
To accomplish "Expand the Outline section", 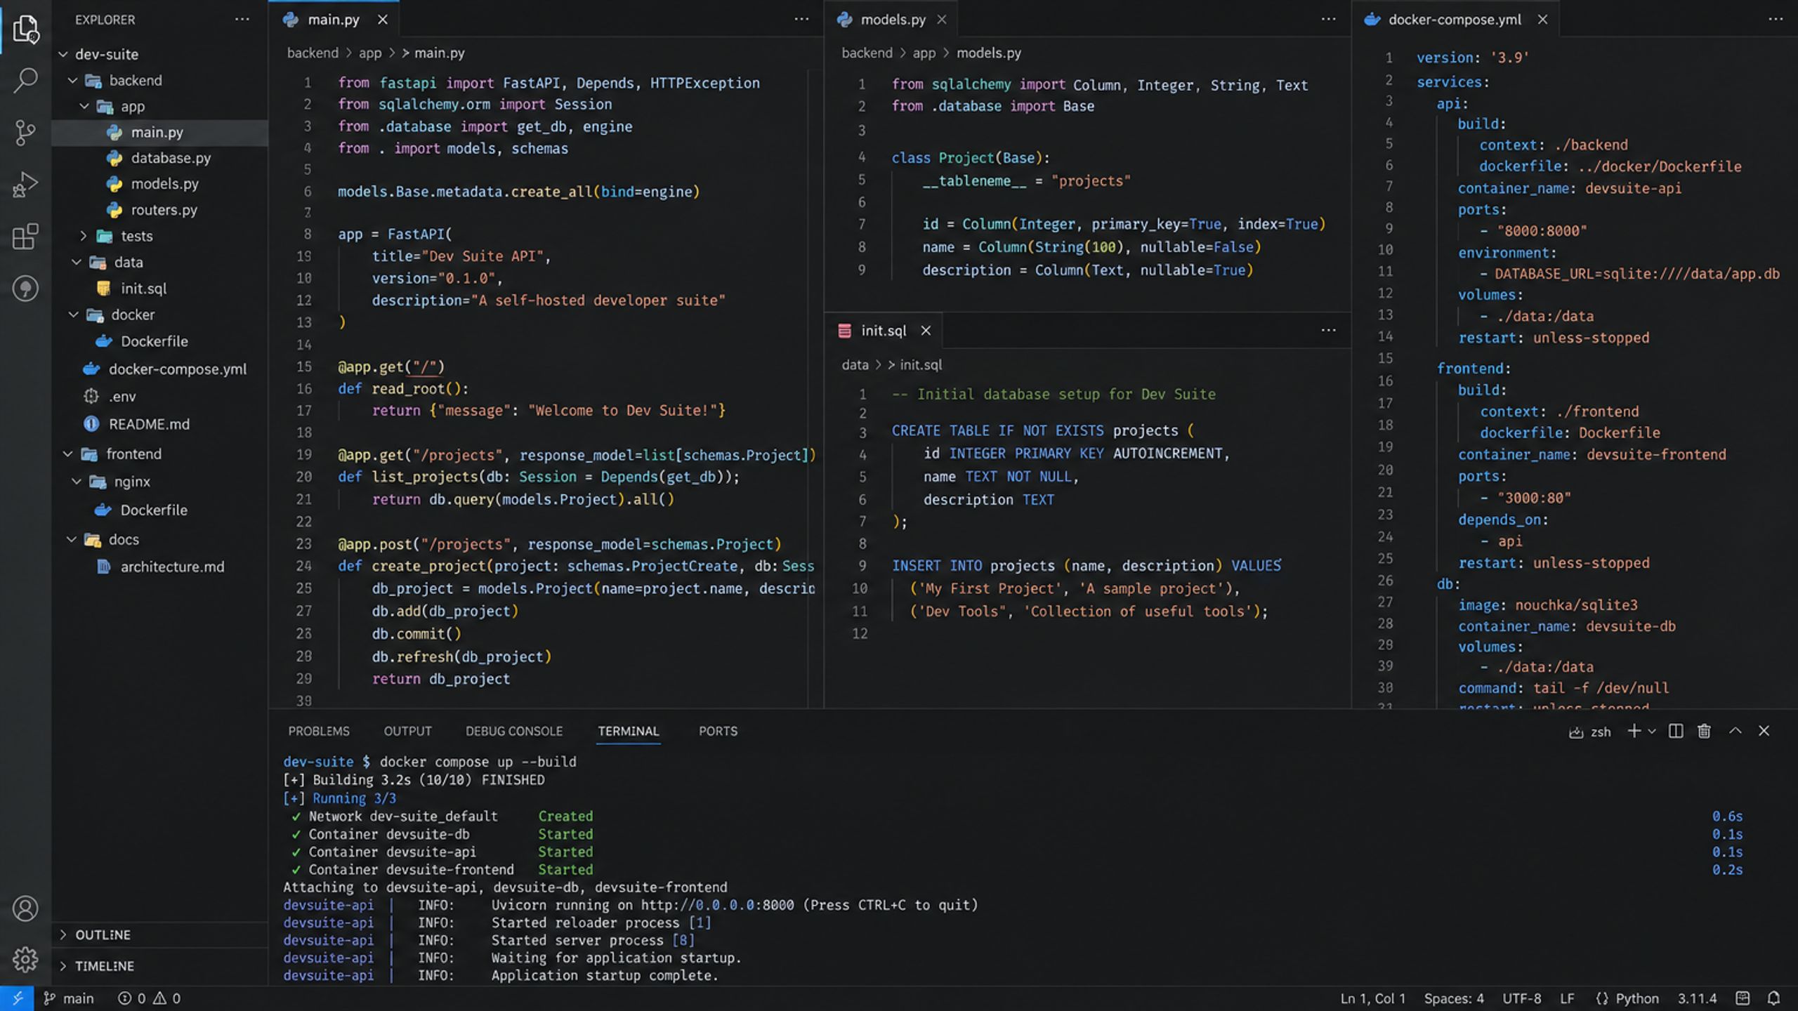I will [x=63, y=934].
